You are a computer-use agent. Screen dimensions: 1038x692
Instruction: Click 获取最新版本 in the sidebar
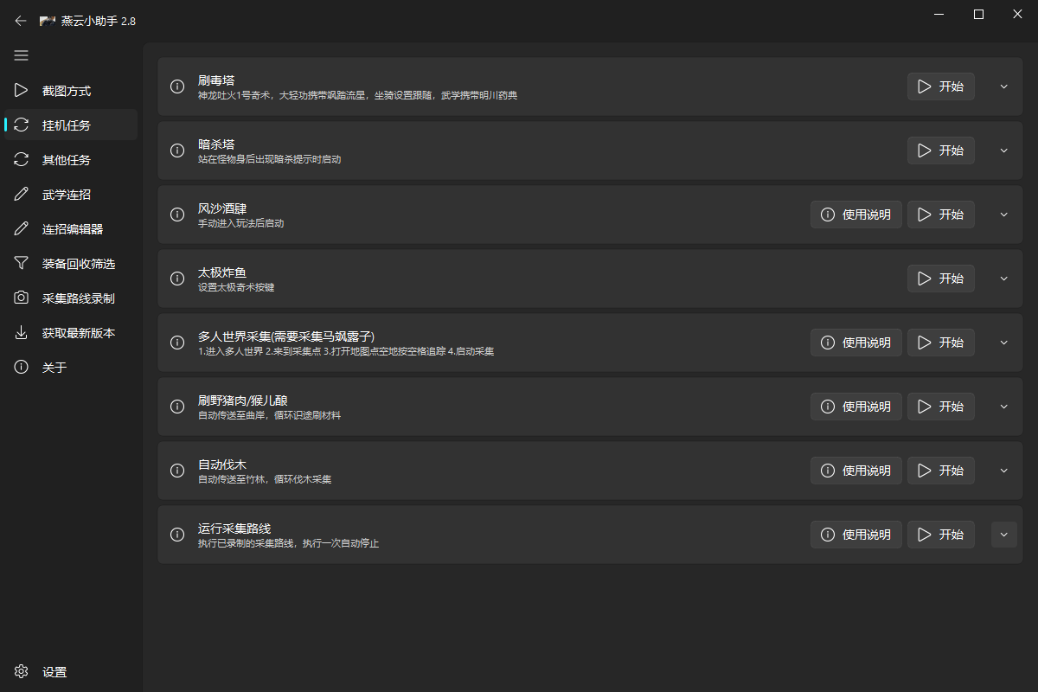(x=71, y=333)
